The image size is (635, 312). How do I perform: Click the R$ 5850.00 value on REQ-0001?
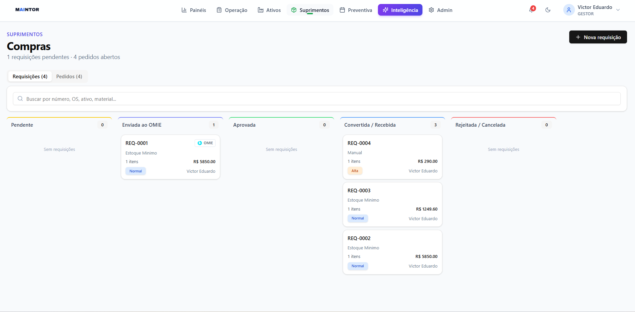coord(204,162)
